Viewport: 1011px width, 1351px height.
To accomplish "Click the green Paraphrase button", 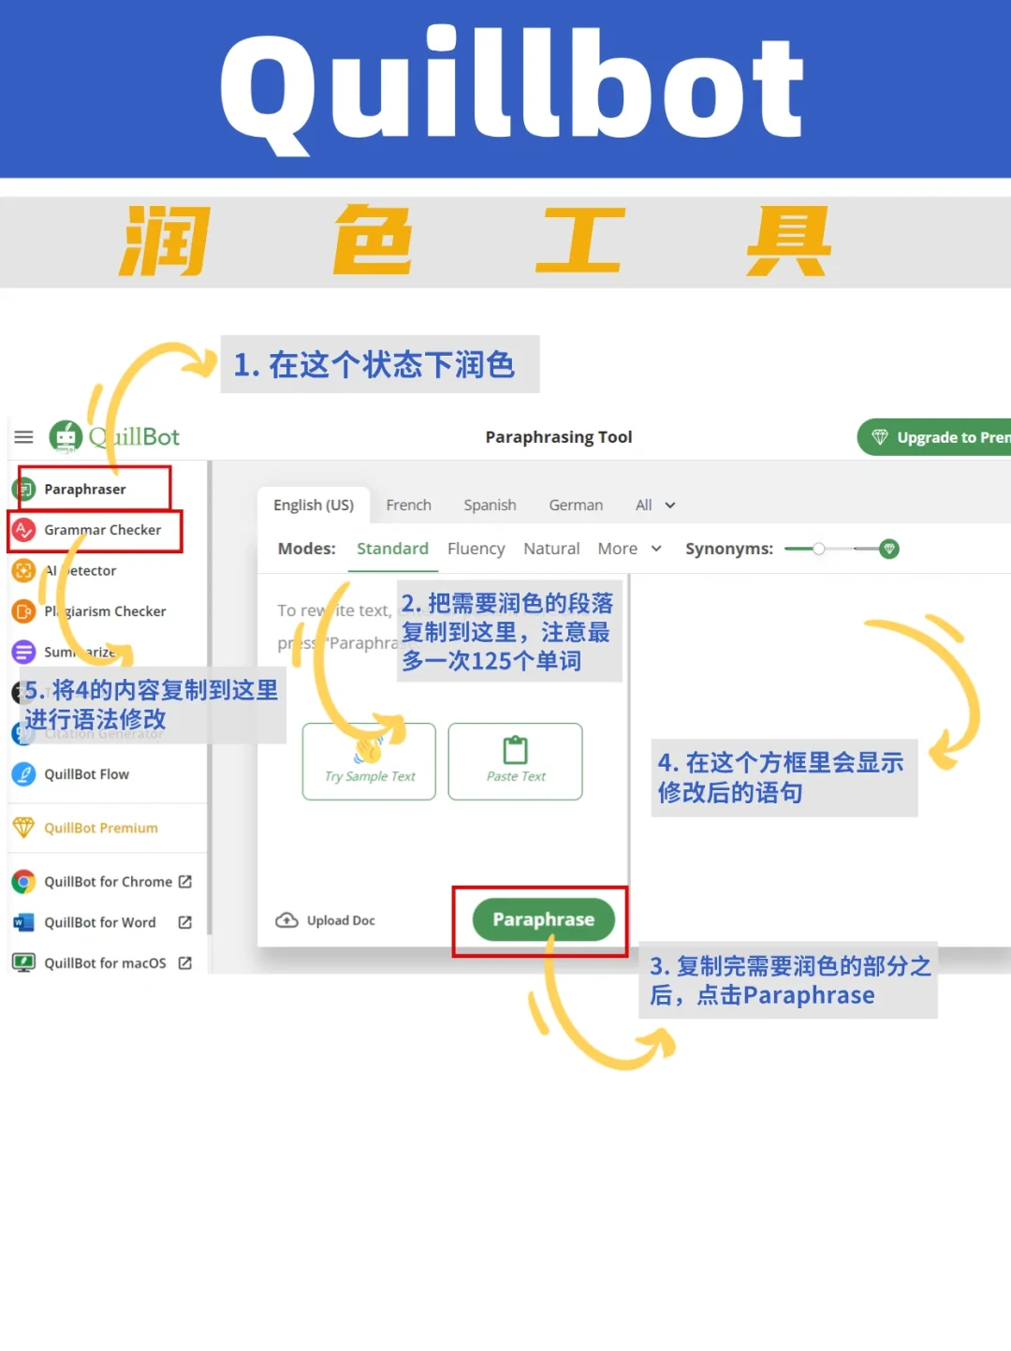I will (x=543, y=919).
